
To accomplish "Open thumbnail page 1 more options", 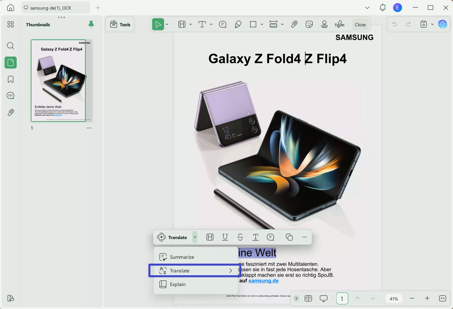I will (x=89, y=128).
